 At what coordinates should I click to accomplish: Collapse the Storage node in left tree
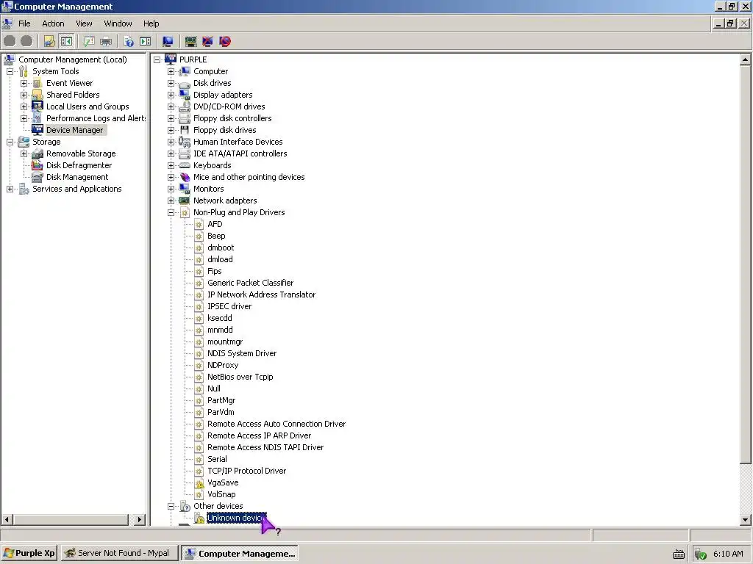[10, 142]
